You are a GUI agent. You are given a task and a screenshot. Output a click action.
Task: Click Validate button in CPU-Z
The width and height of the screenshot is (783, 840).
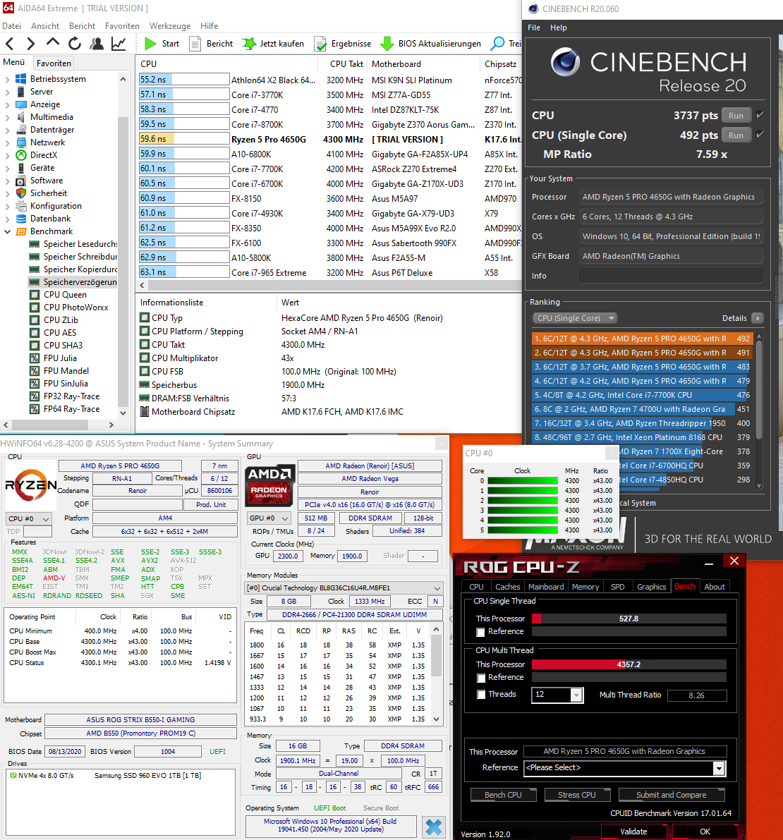633,832
